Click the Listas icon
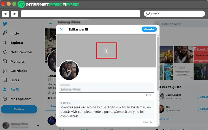The image size is (208, 130). coord(5,80)
